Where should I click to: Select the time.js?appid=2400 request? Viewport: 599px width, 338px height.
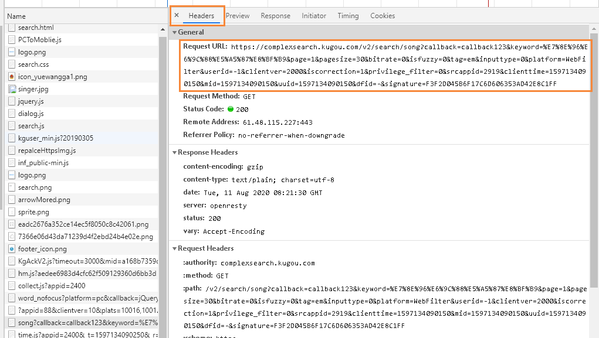[x=82, y=334]
